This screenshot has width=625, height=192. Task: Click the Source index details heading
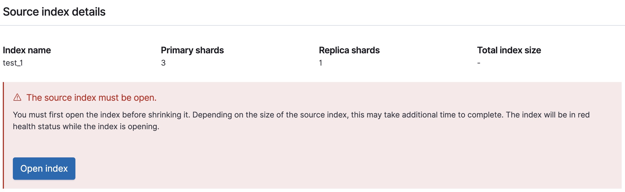pyautogui.click(x=54, y=12)
